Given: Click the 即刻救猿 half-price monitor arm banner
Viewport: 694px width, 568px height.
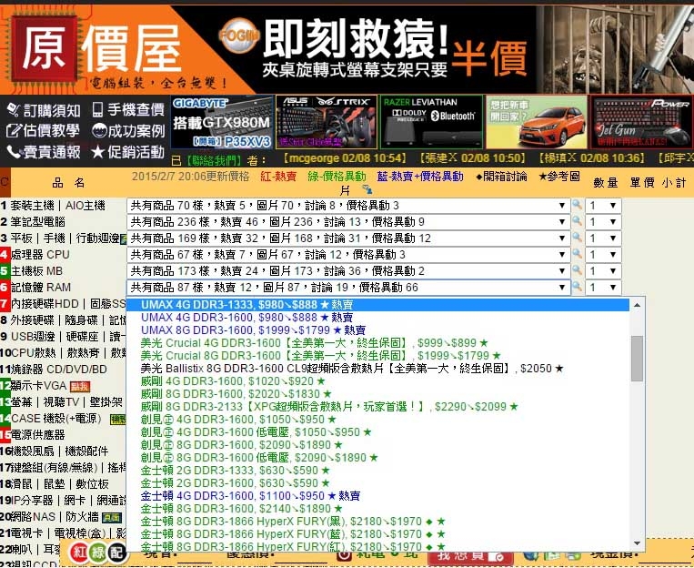Looking at the screenshot, I should [x=394, y=49].
